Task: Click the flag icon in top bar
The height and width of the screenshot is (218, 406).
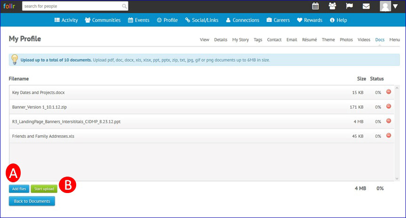Action: (349, 6)
